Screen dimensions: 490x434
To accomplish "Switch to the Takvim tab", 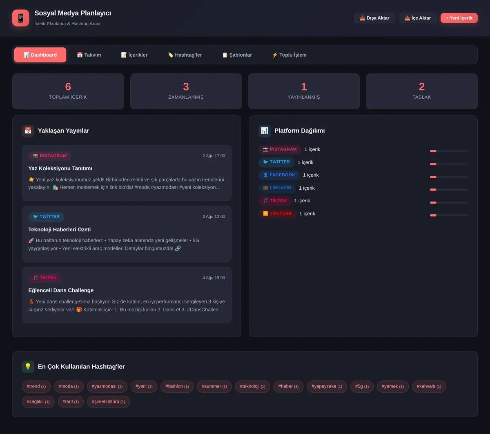I will 89,55.
